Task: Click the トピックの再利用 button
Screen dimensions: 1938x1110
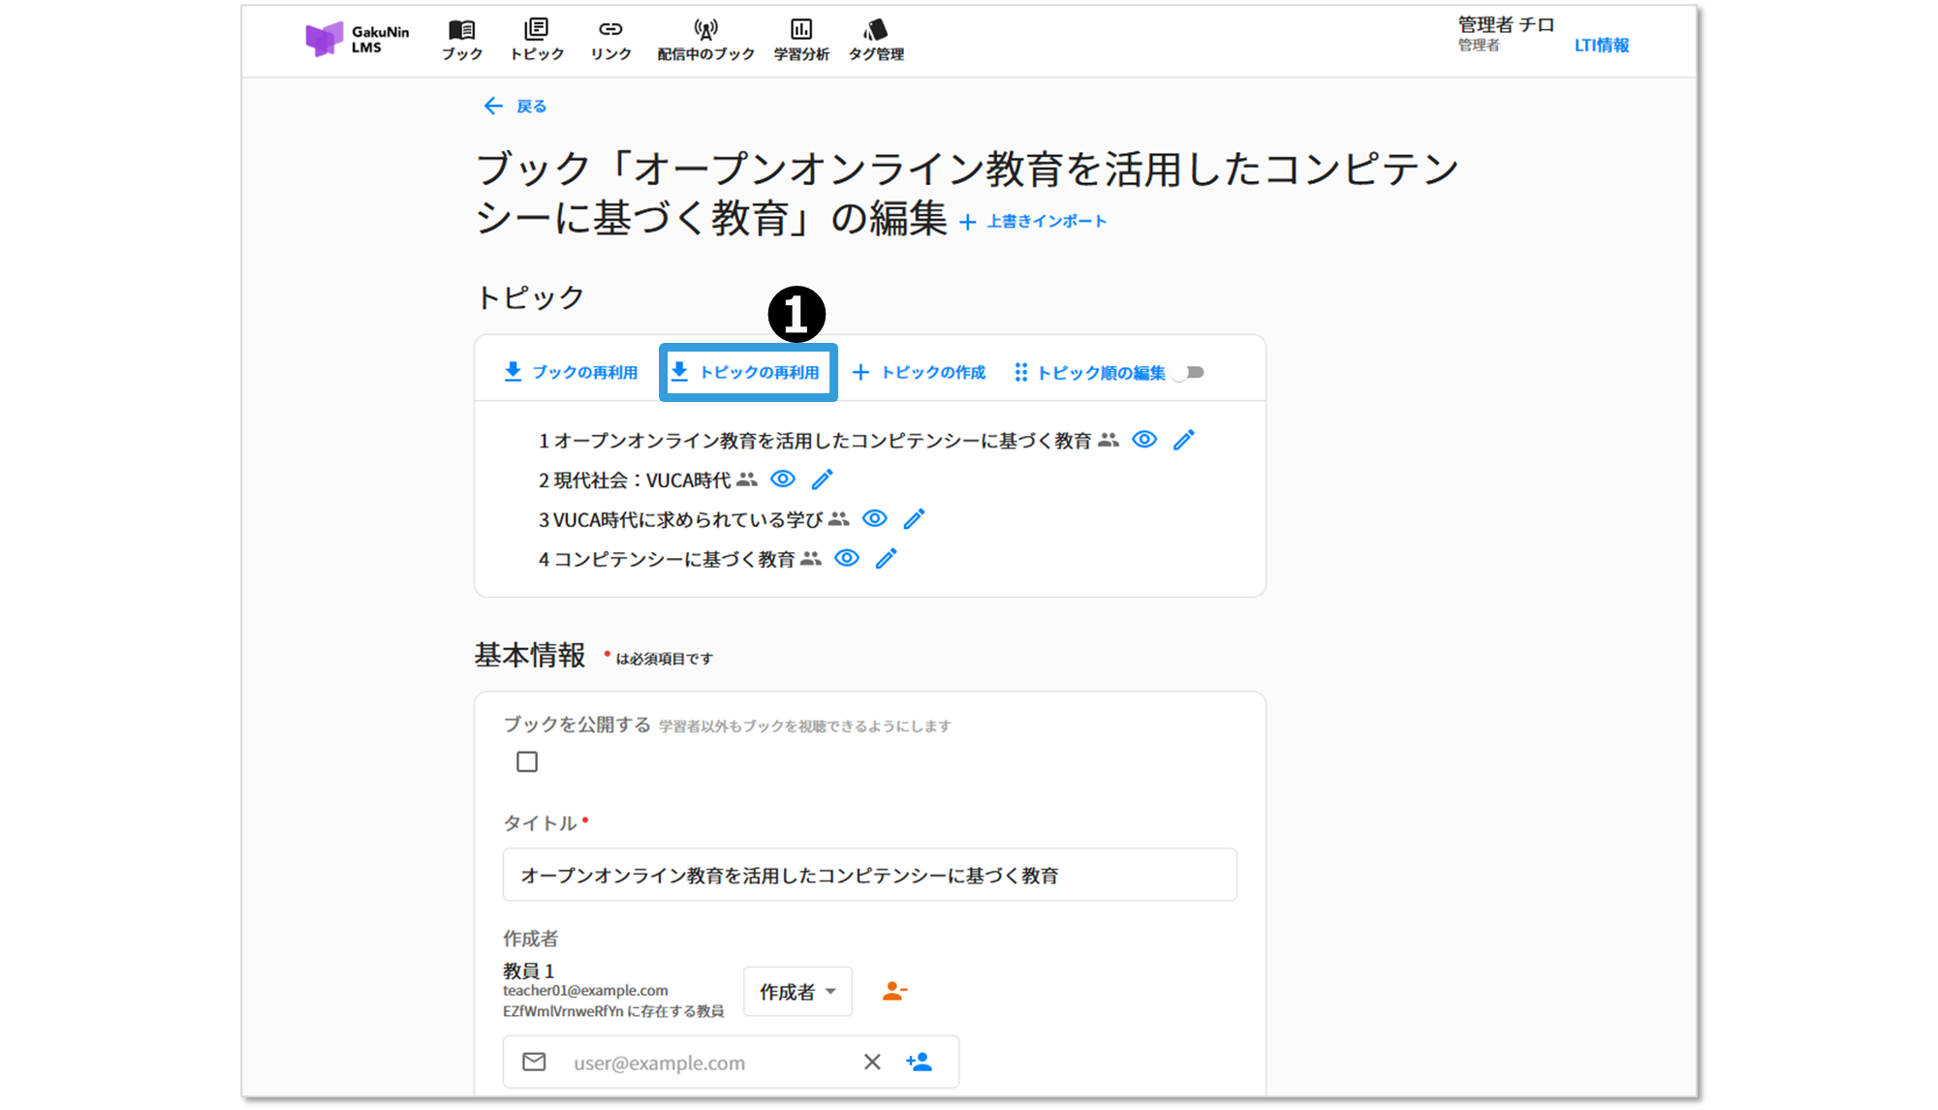Action: pos(747,373)
